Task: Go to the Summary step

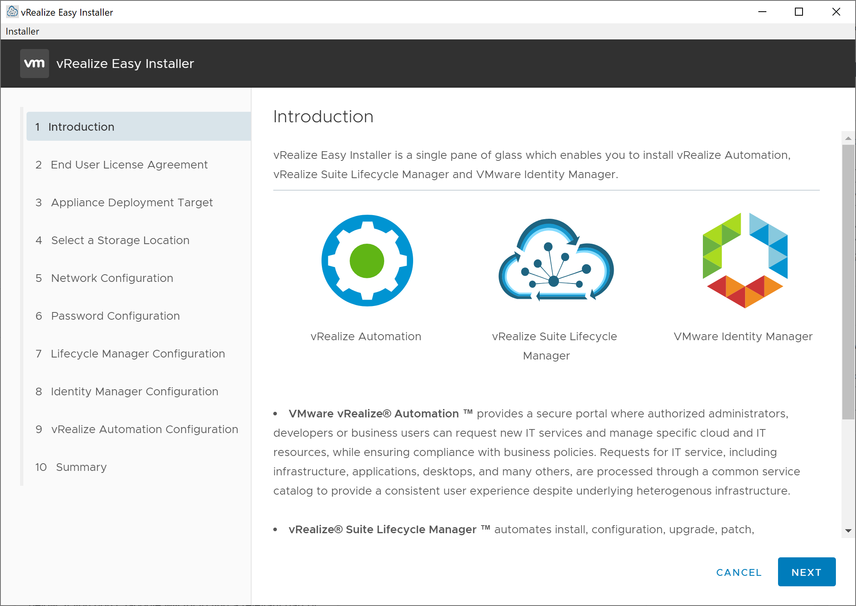Action: pos(81,467)
